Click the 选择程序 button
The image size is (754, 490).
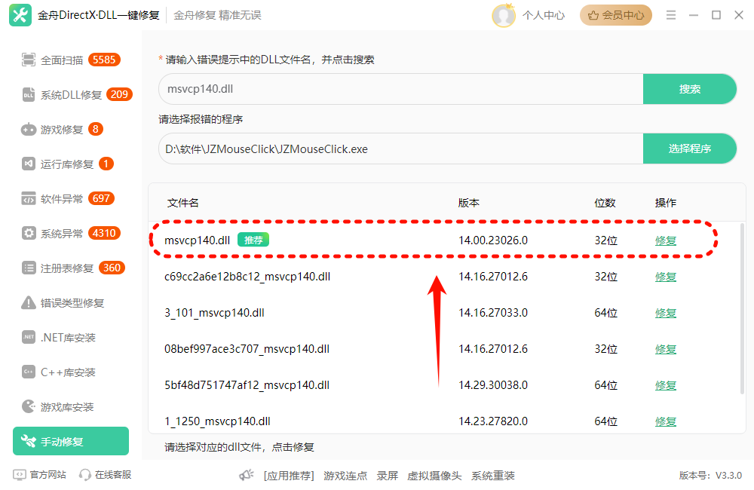[x=690, y=149]
